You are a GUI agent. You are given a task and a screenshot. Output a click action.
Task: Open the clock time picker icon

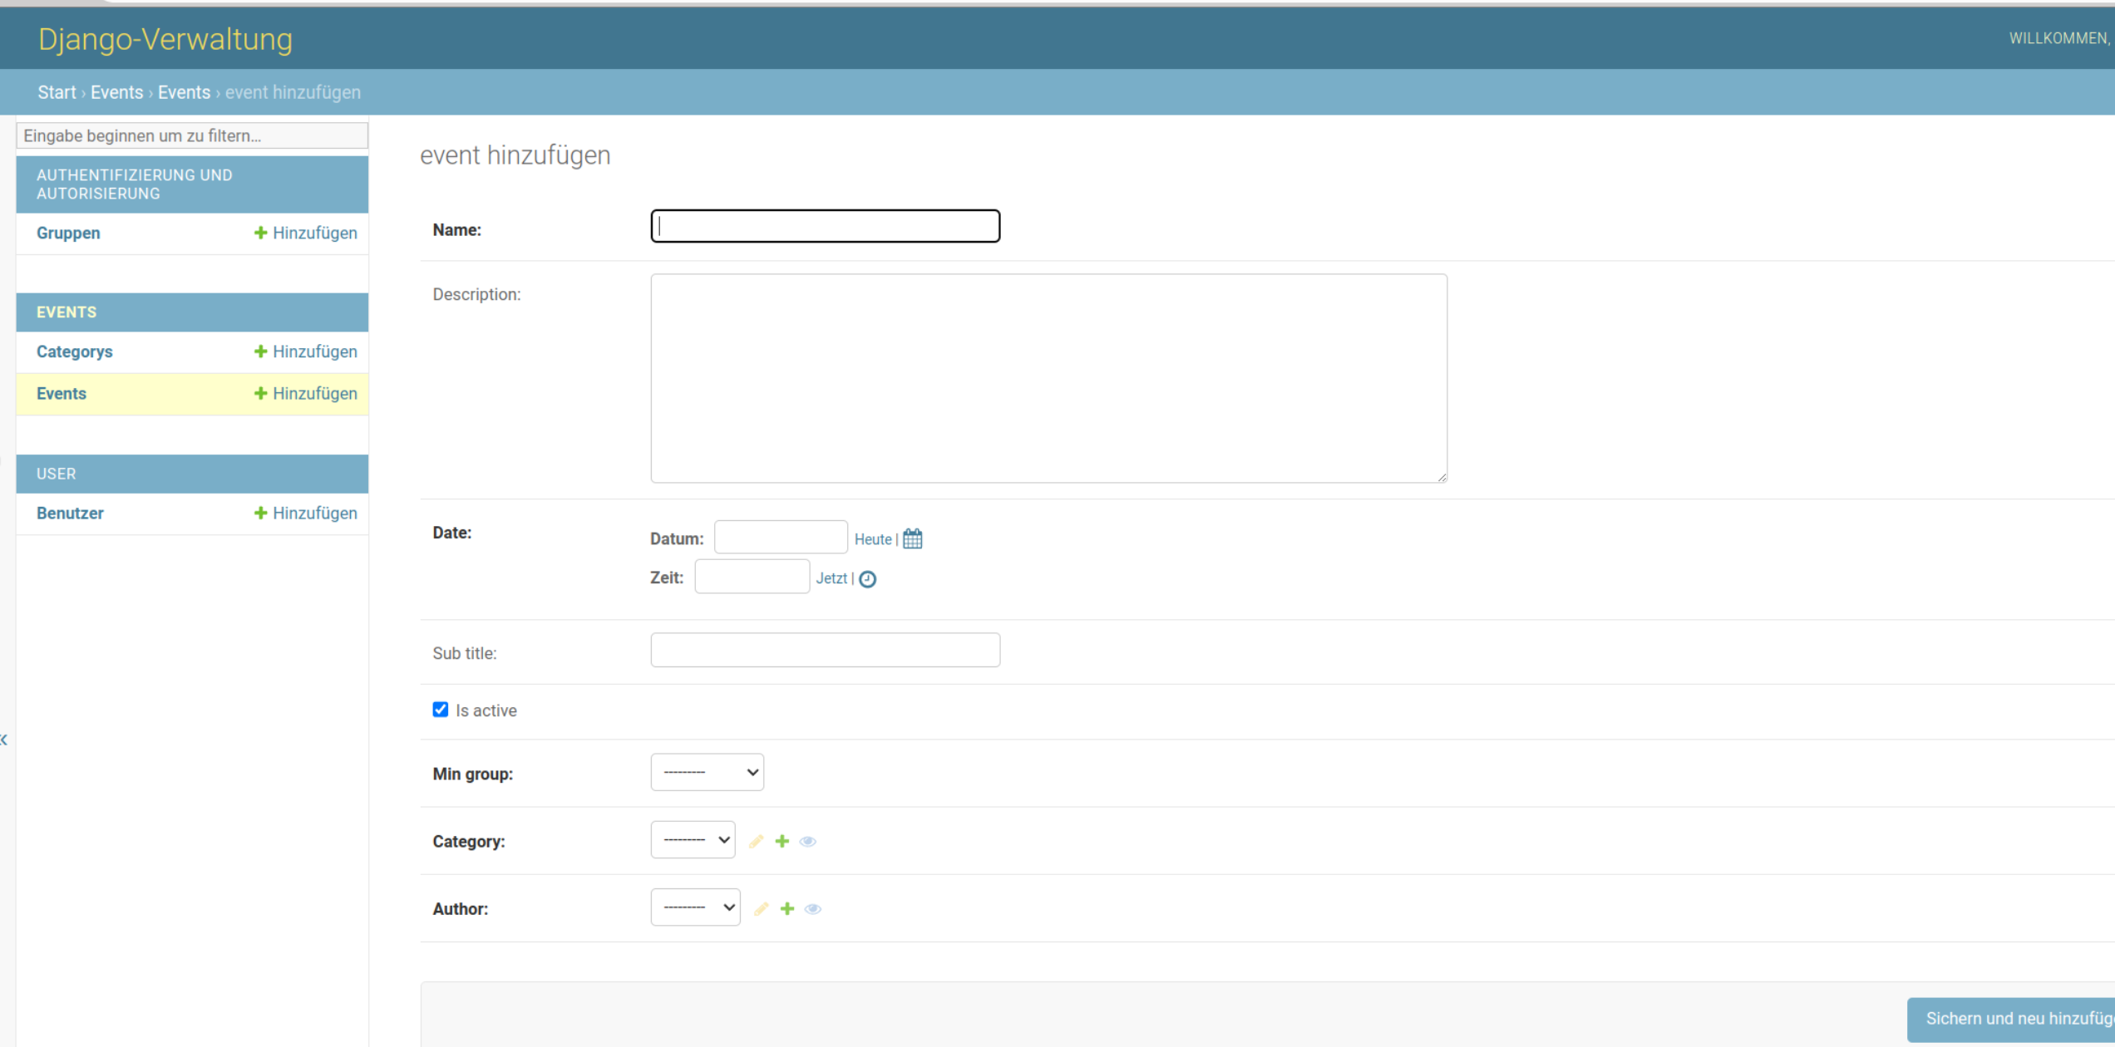click(x=867, y=579)
